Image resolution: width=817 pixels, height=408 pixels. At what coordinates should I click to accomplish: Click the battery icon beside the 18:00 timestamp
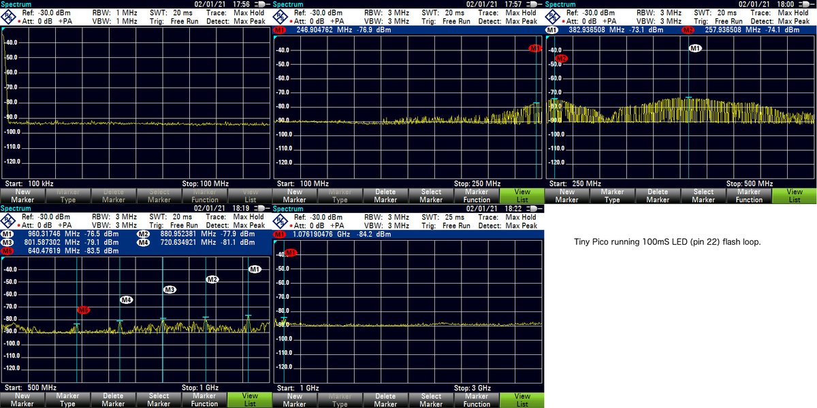tap(807, 4)
